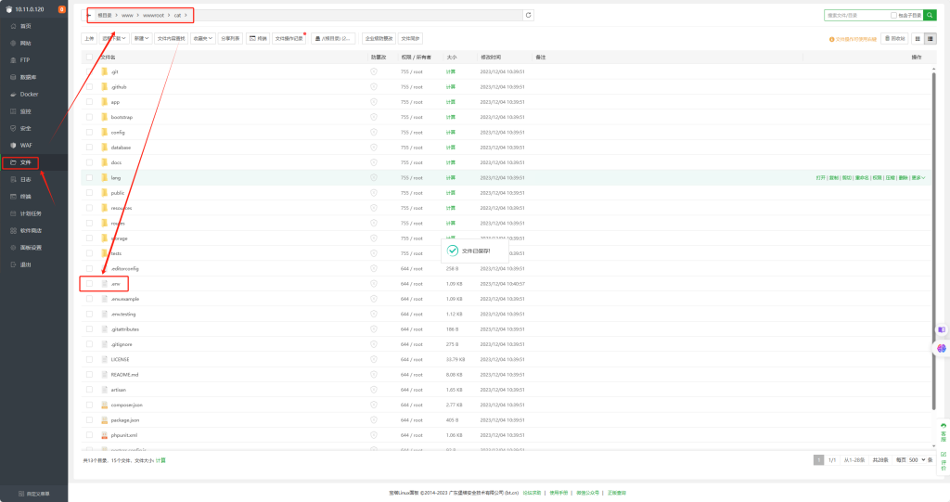This screenshot has height=502, width=950.
Task: Tick the checkbox for artisan file
Action: coord(90,390)
